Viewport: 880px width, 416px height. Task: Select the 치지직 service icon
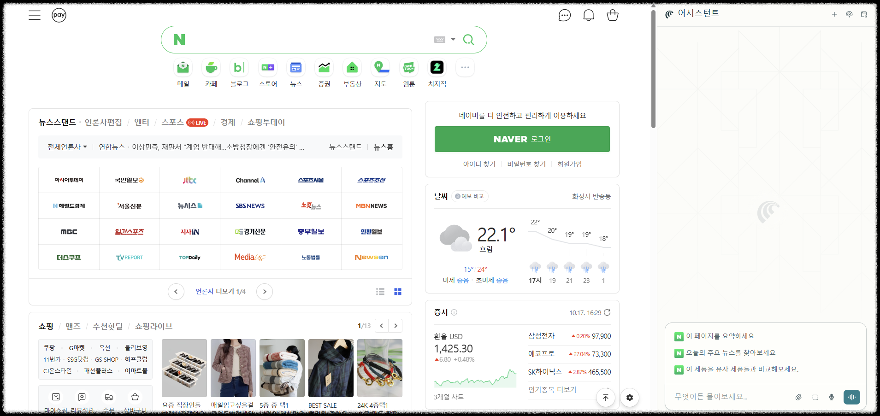point(437,67)
